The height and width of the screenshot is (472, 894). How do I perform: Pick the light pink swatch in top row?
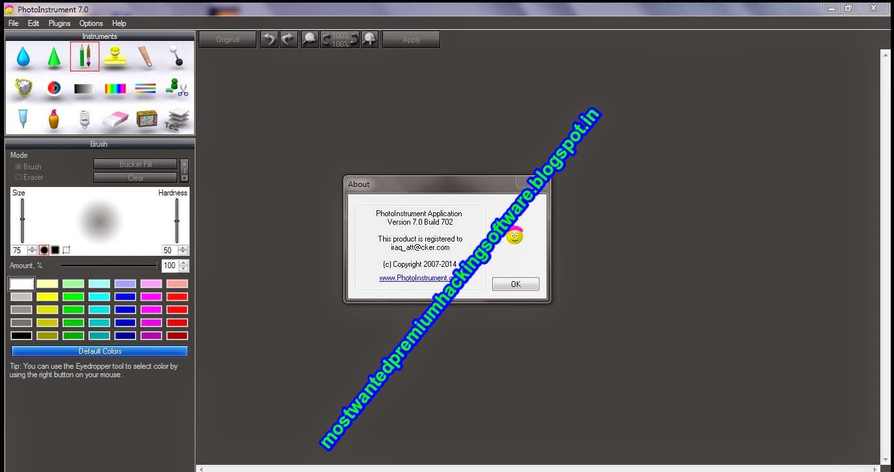(151, 284)
